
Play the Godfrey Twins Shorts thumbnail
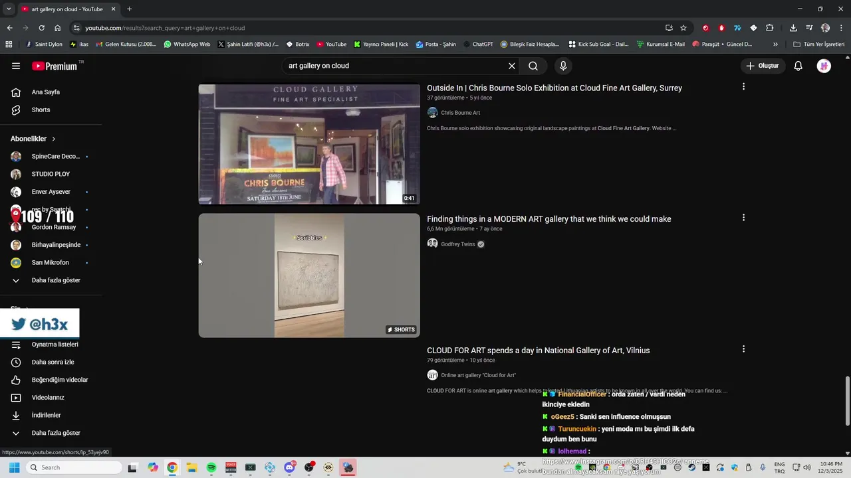pos(309,276)
